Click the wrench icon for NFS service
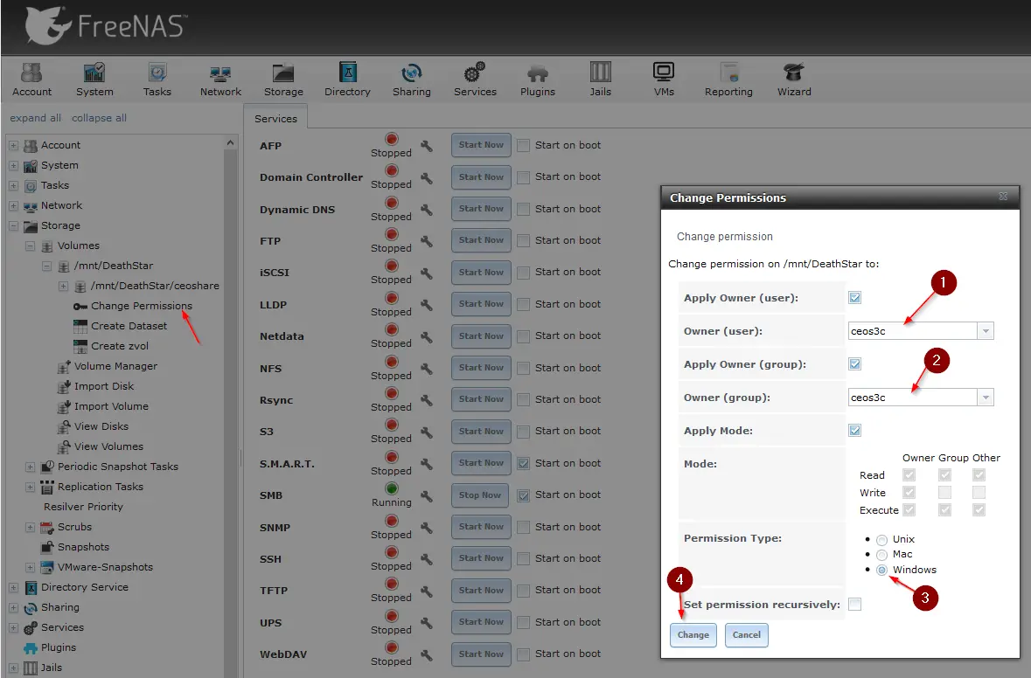Screen dimensions: 1031x678 pyautogui.click(x=427, y=369)
